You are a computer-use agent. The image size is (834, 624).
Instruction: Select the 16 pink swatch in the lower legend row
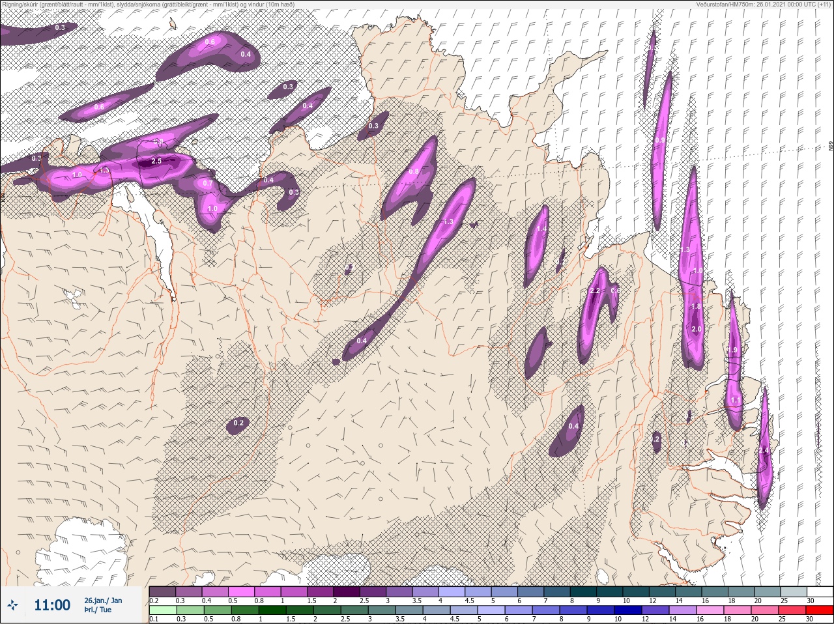(x=710, y=610)
